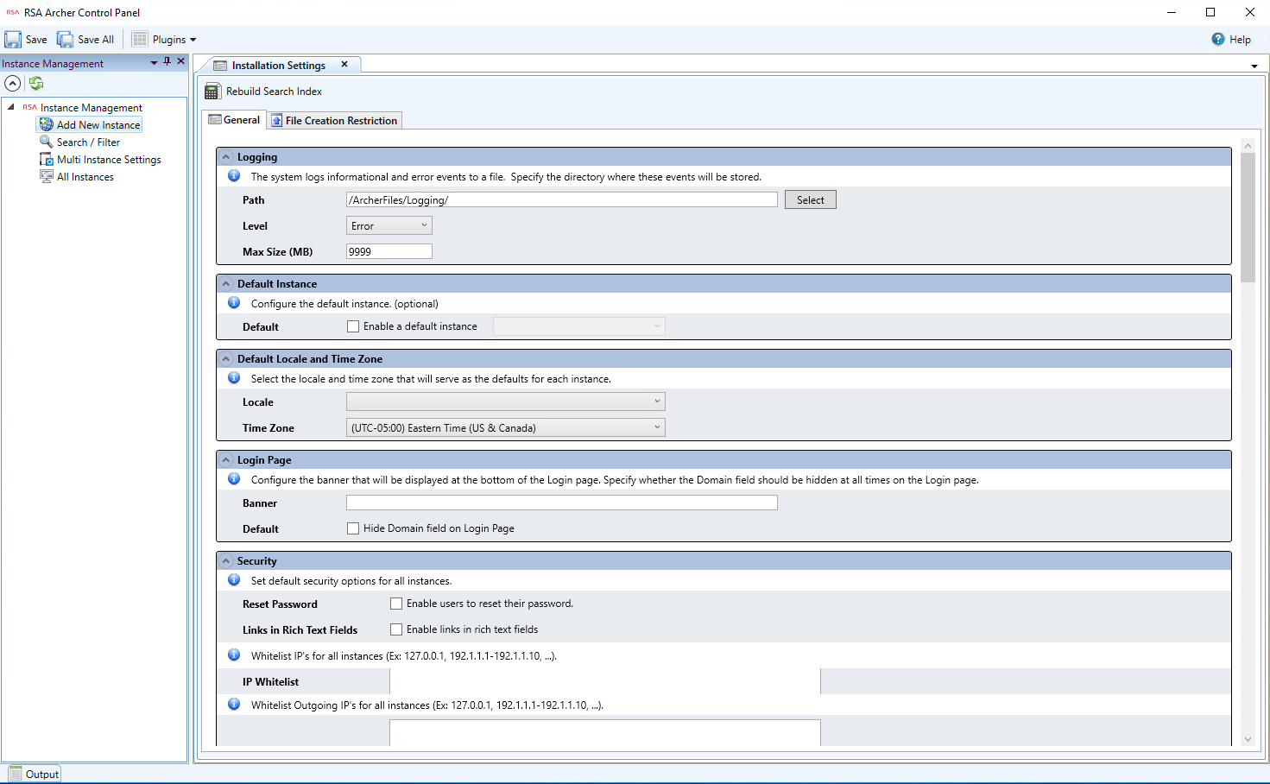This screenshot has height=784, width=1270.
Task: Switch to the File Creation Restriction tab
Action: tap(334, 121)
